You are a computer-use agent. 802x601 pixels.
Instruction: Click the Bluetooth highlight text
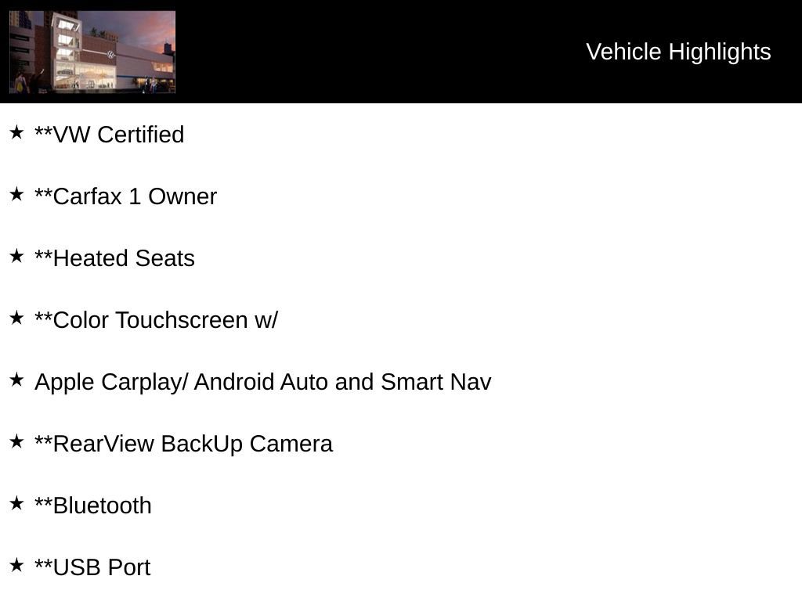(x=93, y=506)
